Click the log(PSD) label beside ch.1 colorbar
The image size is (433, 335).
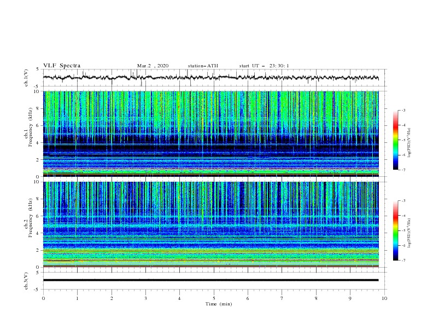click(409, 143)
